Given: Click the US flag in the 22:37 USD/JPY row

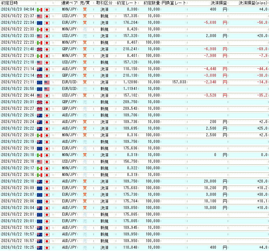Looking at the screenshot, I should pyautogui.click(x=40, y=16).
